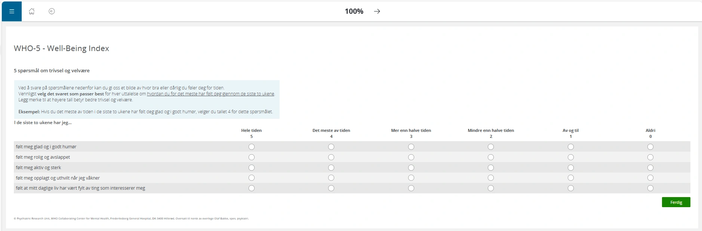Select 'Aldri' for 'aktiv og sterk'
Viewport: 702px width, 231px height.
650,168
